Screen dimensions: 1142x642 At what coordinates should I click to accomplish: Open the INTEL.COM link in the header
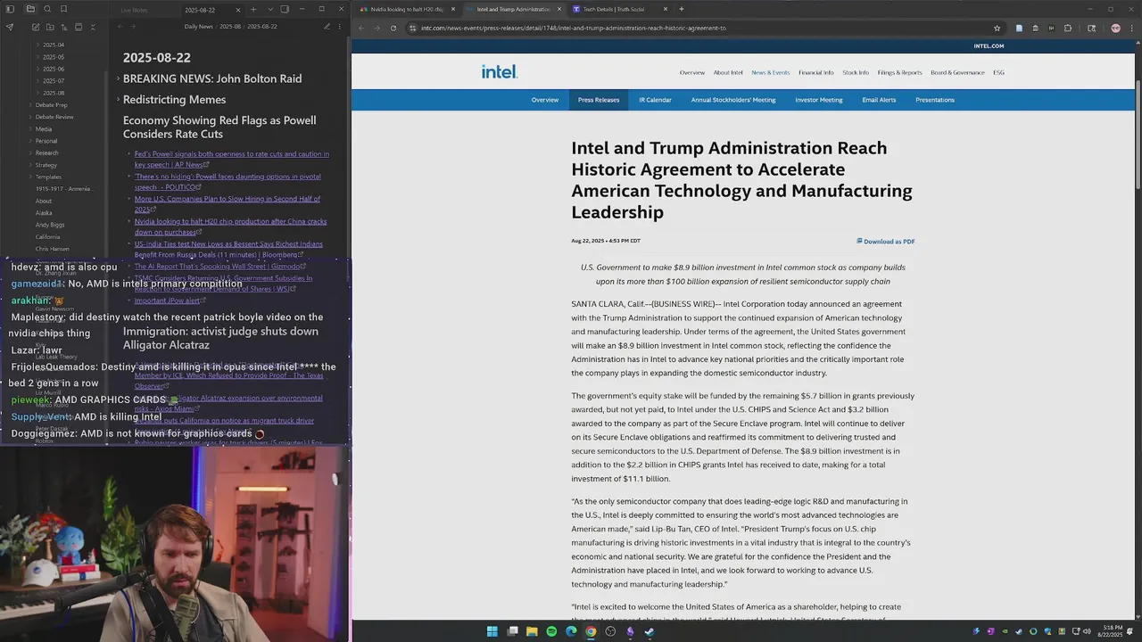(x=989, y=45)
